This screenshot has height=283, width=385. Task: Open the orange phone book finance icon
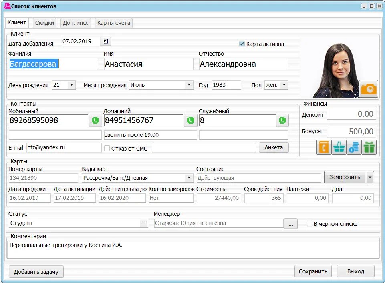[x=324, y=147]
